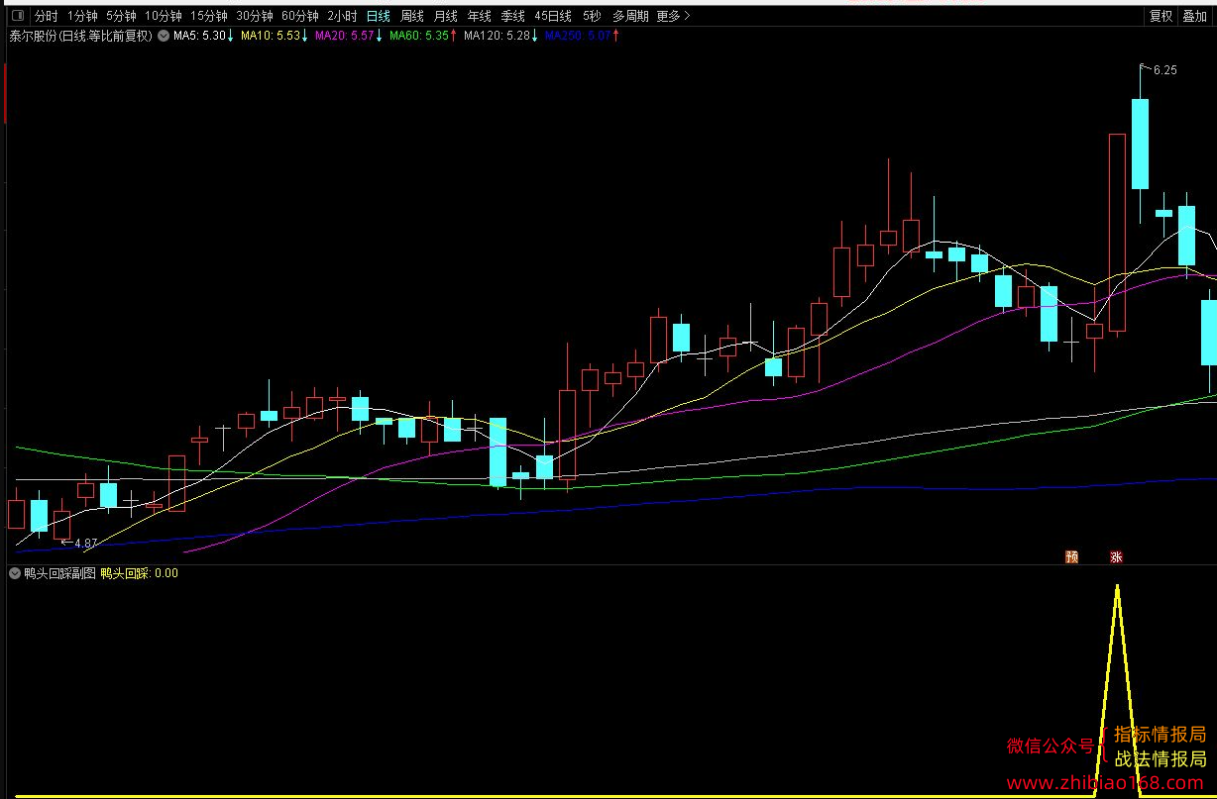Open the 复权 adjustment menu
This screenshot has height=799, width=1217.
pyautogui.click(x=1161, y=16)
